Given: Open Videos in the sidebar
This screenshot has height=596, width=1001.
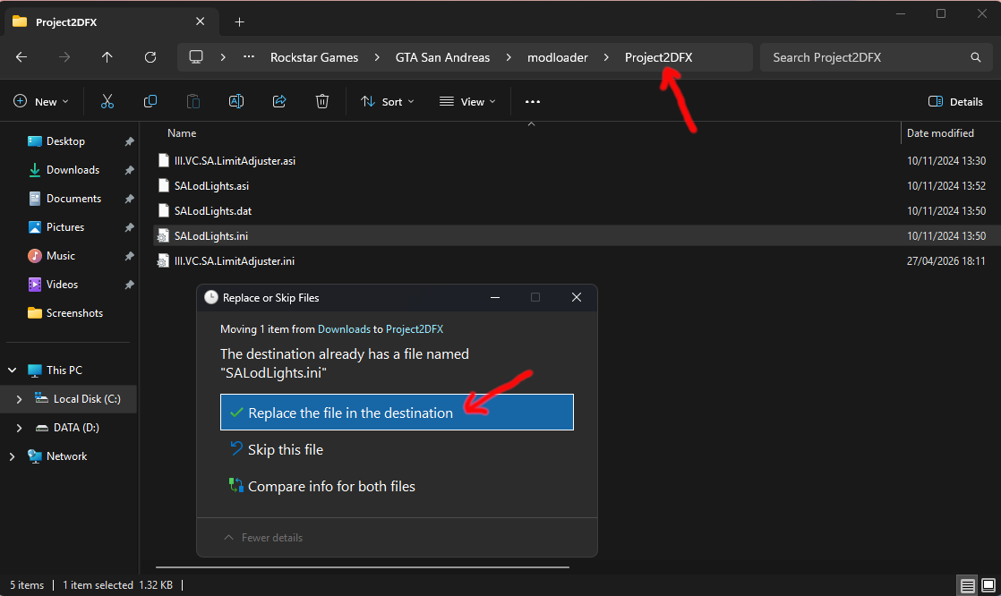Looking at the screenshot, I should 62,285.
